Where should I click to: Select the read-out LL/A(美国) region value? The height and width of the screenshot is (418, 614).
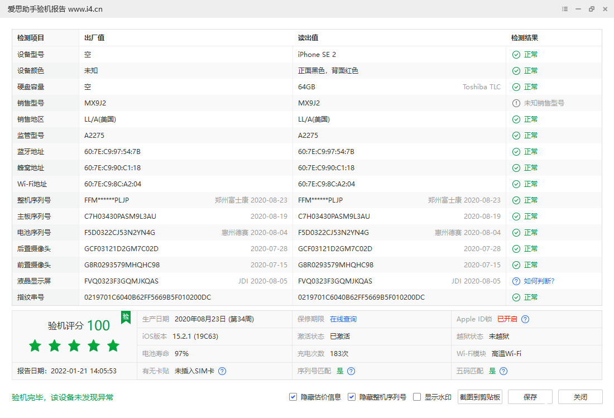[314, 119]
